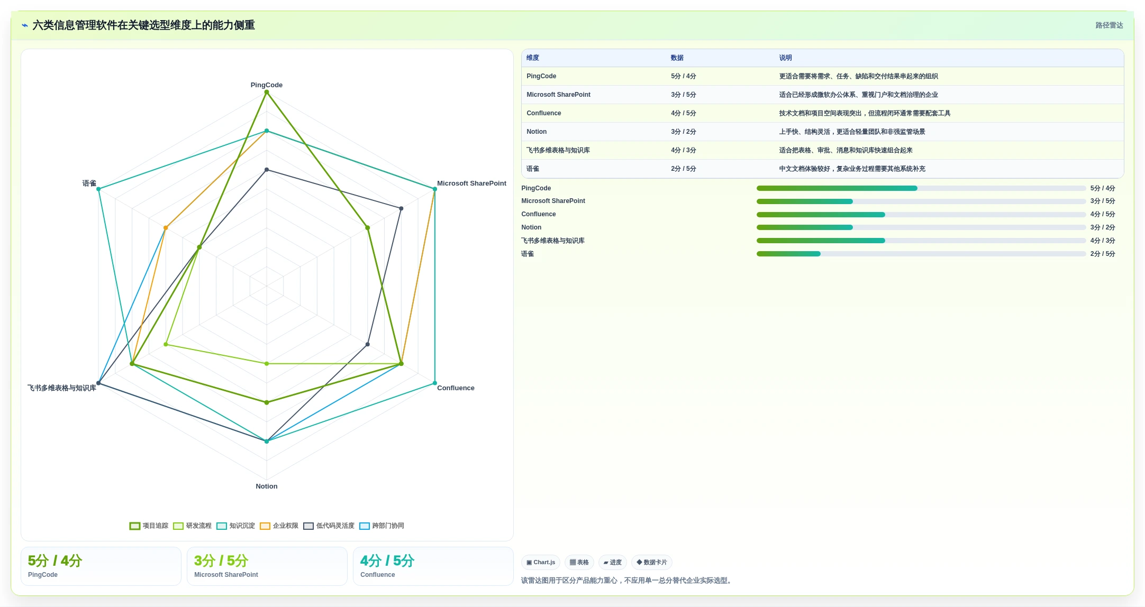This screenshot has height=607, width=1145.
Task: Click the 飞书多维表格与知识库 progress bar
Action: (921, 241)
